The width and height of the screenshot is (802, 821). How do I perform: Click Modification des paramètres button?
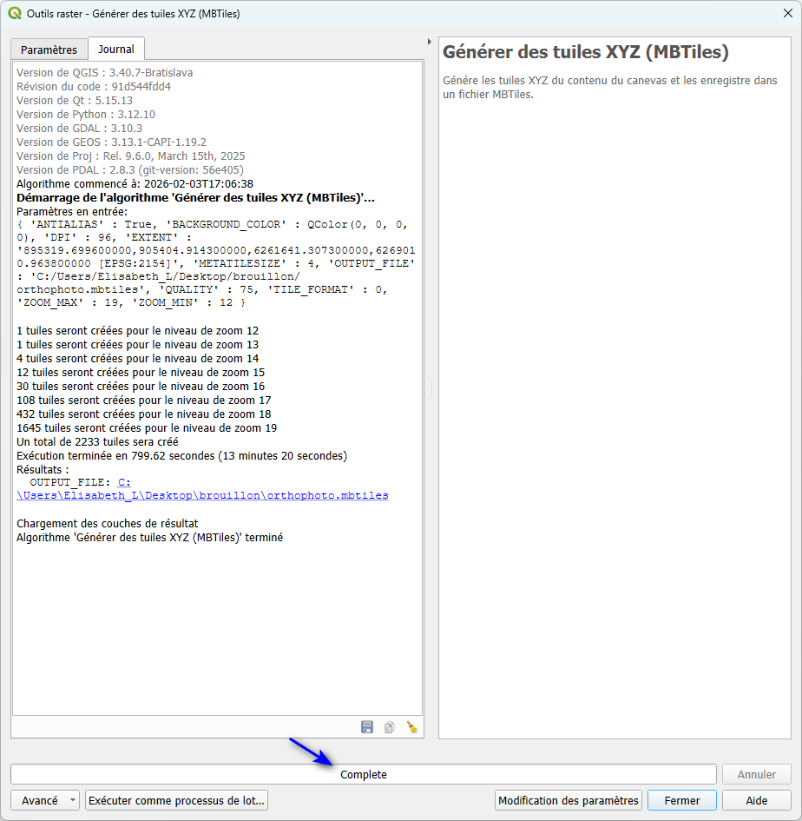click(569, 800)
